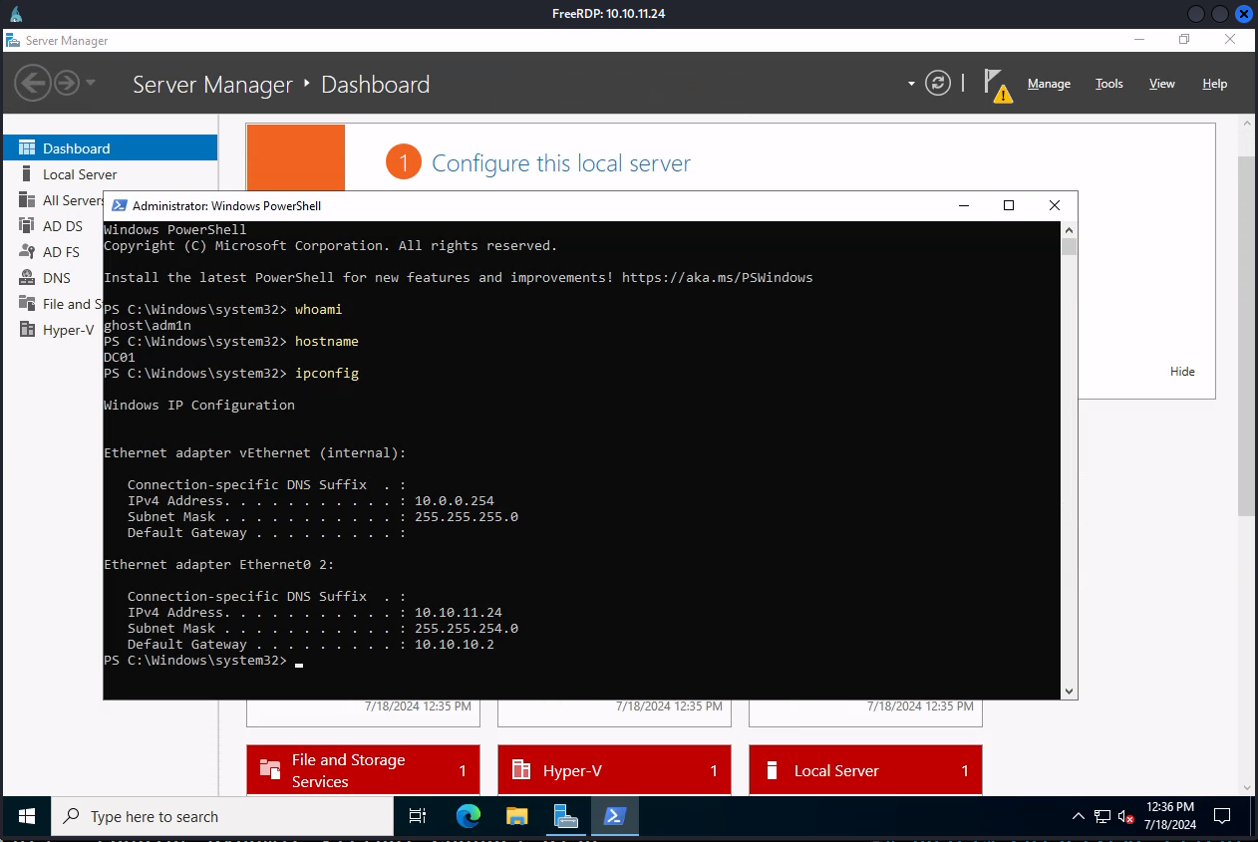
Task: Click the muted volume icon in the tray
Action: 1126,817
